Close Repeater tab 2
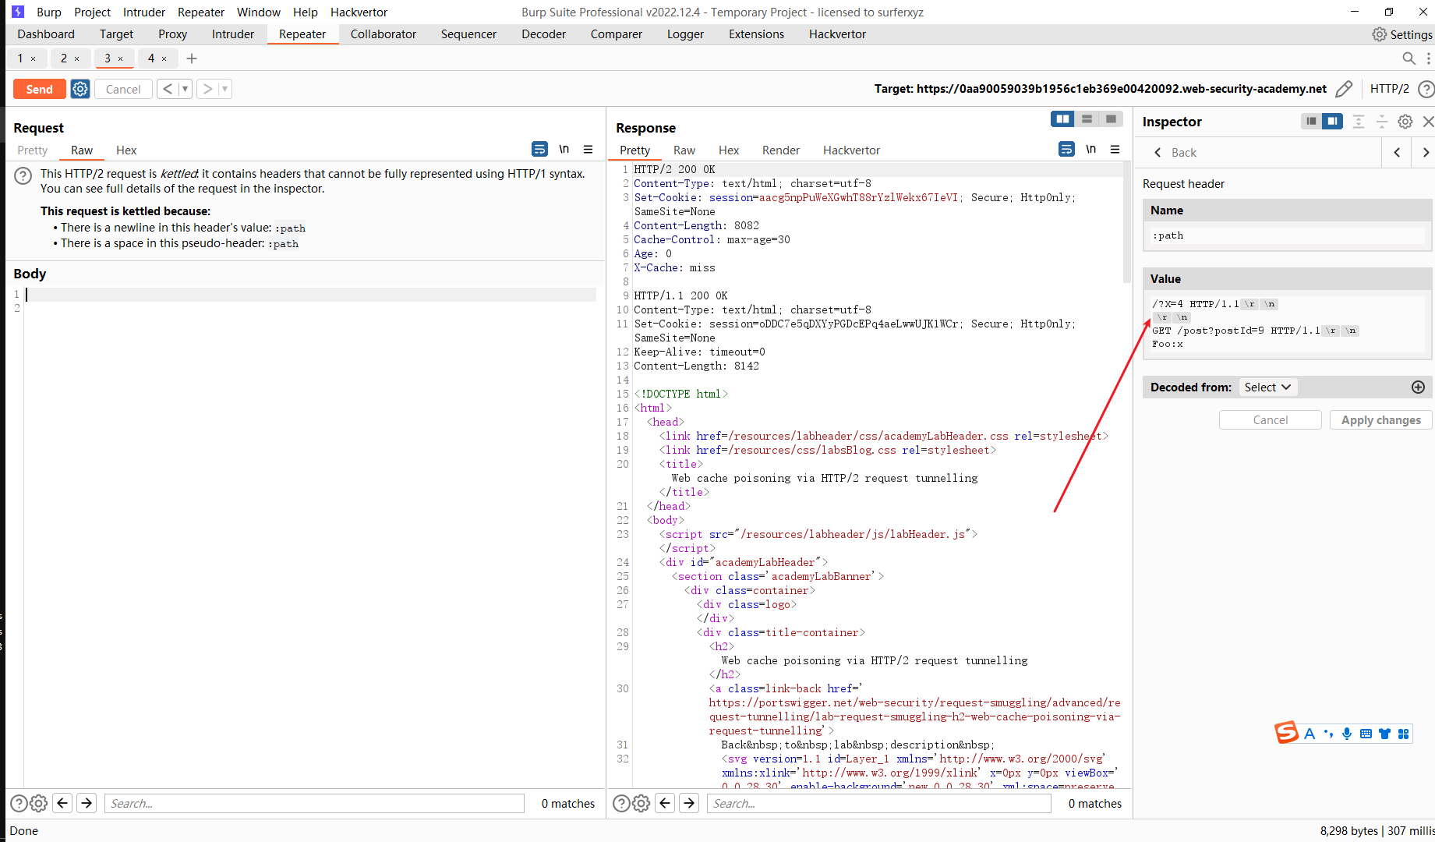 (x=76, y=59)
